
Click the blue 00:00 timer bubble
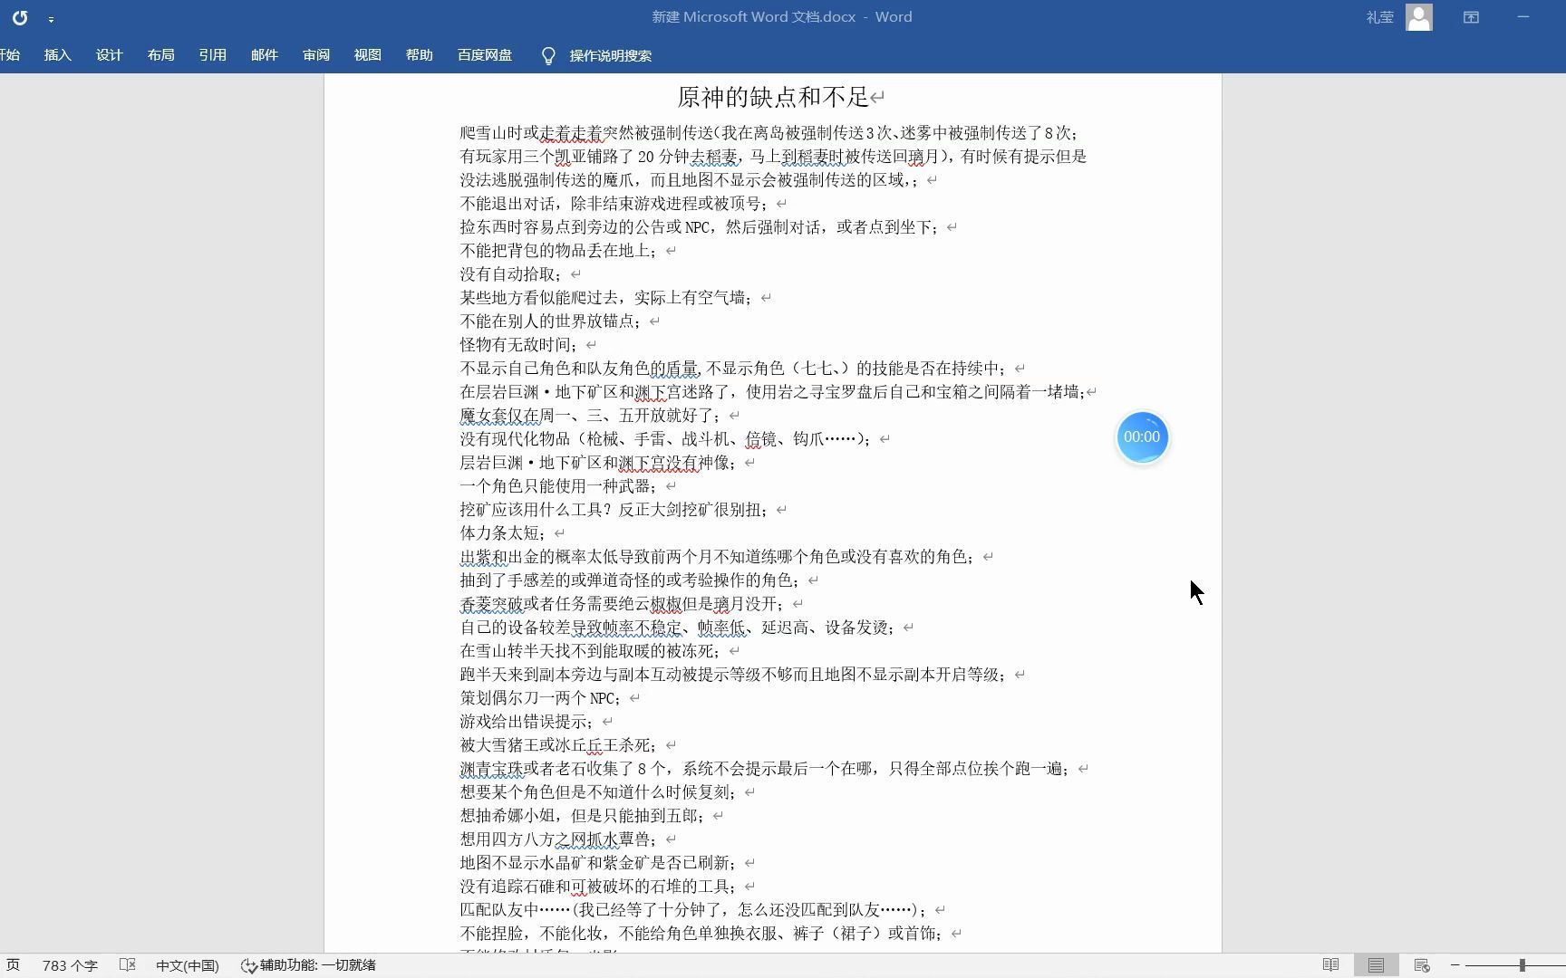click(1142, 437)
